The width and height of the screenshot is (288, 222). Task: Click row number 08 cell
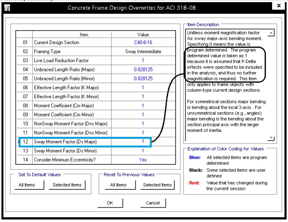25,105
